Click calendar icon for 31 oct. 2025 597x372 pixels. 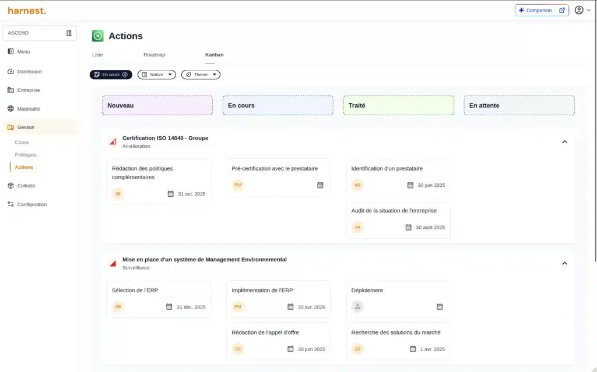pos(171,194)
